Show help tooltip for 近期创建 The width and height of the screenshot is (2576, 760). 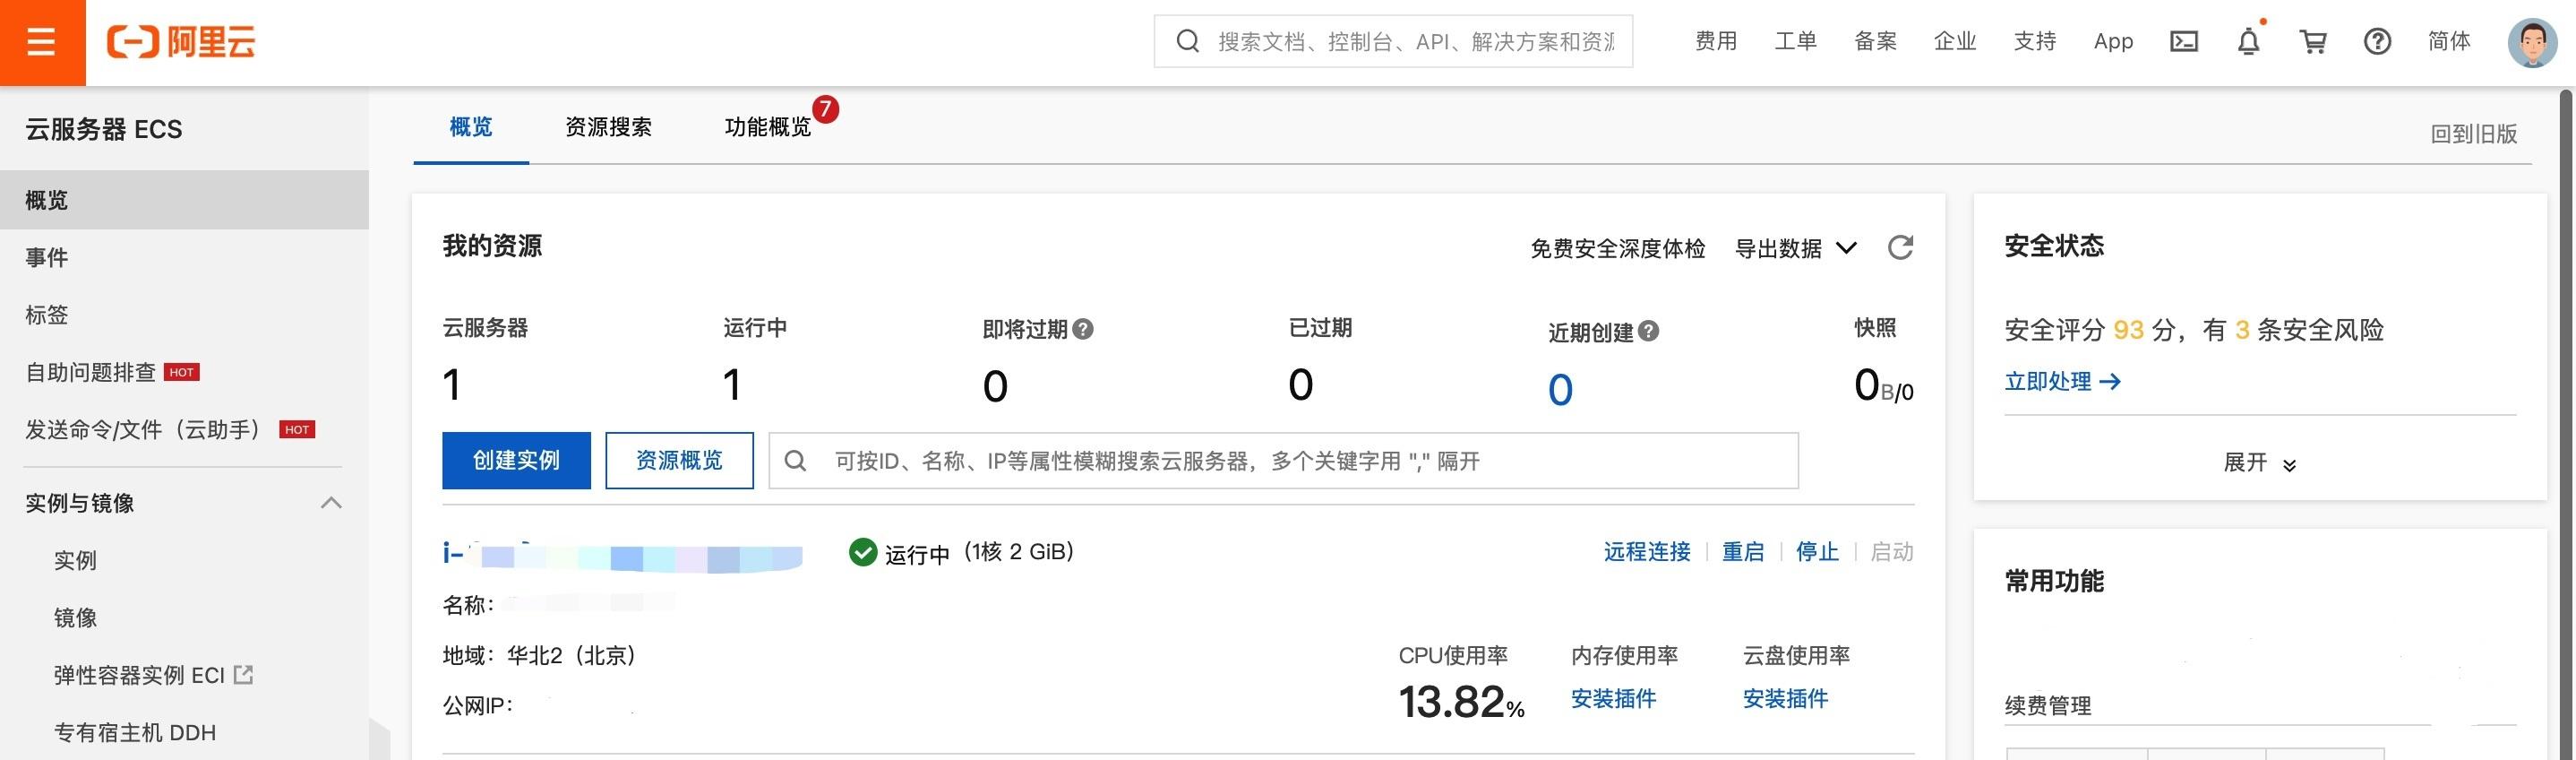(x=1648, y=331)
